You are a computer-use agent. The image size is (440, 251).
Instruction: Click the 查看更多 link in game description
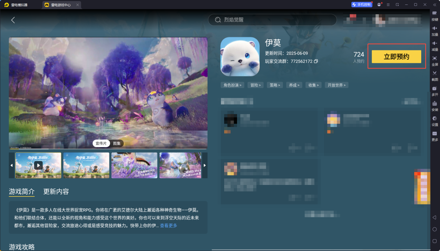pos(168,225)
